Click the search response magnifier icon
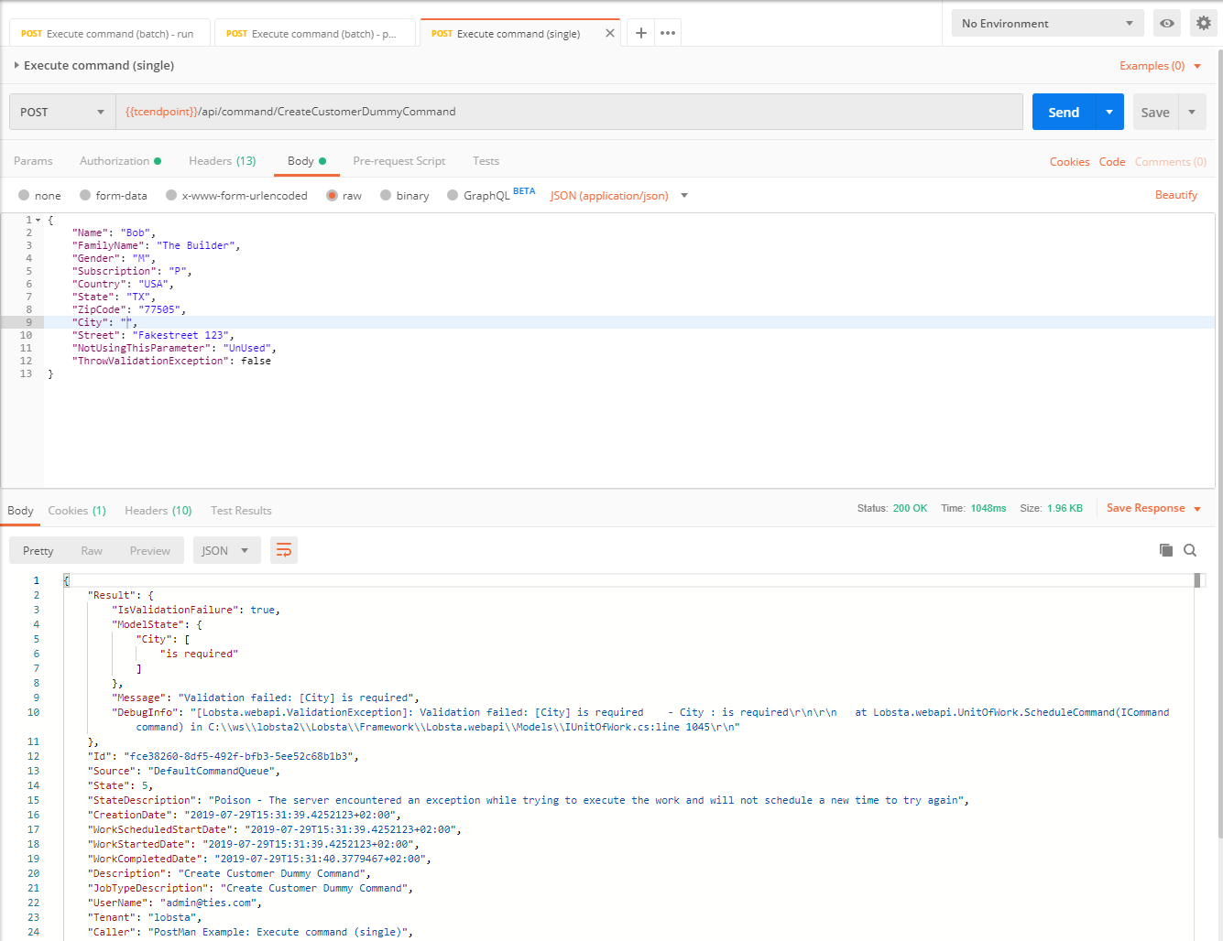The width and height of the screenshot is (1223, 941). [x=1190, y=550]
